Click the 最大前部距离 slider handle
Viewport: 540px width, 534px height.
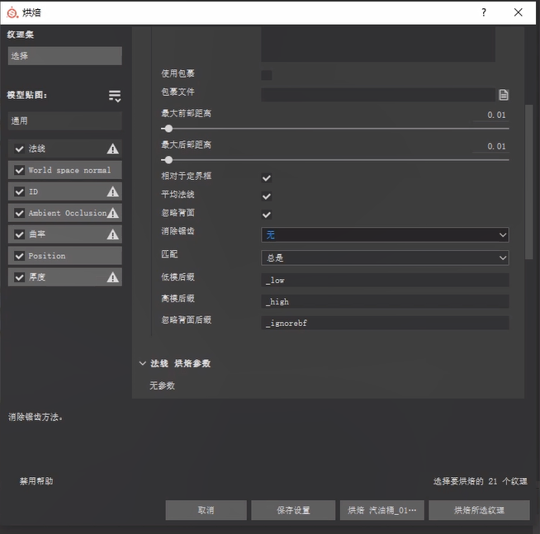click(168, 129)
